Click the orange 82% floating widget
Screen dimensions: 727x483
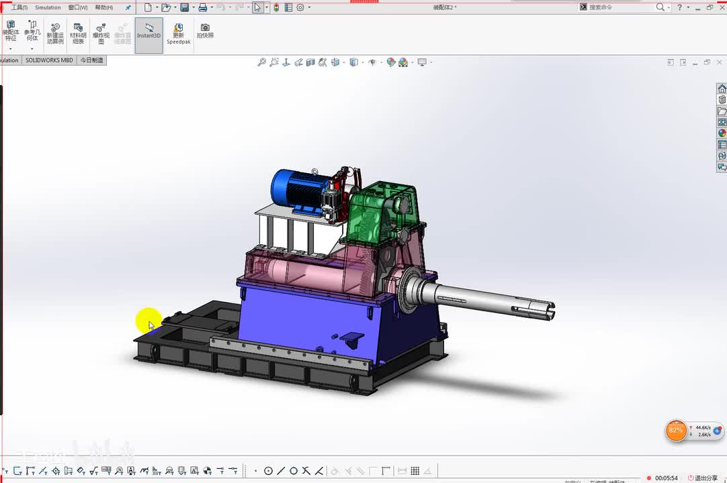pyautogui.click(x=675, y=430)
